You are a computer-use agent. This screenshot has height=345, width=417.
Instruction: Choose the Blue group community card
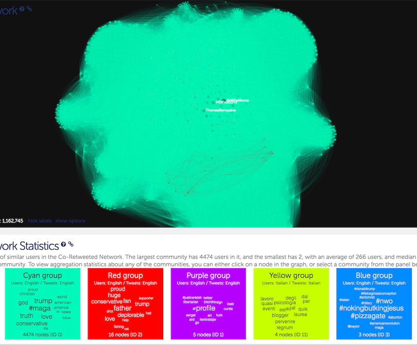click(374, 303)
